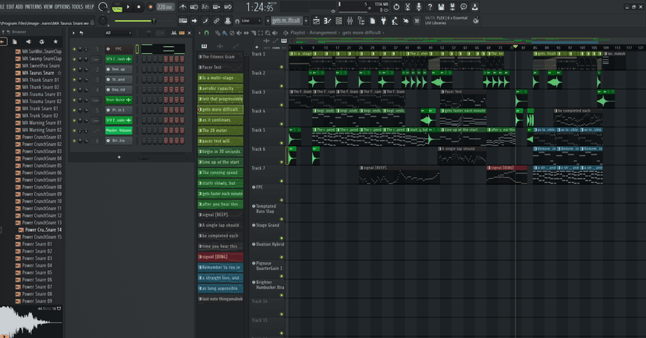Viewport: 646px width, 338px height.
Task: Open the channel rack 'All' filter dropdown
Action: (x=119, y=33)
